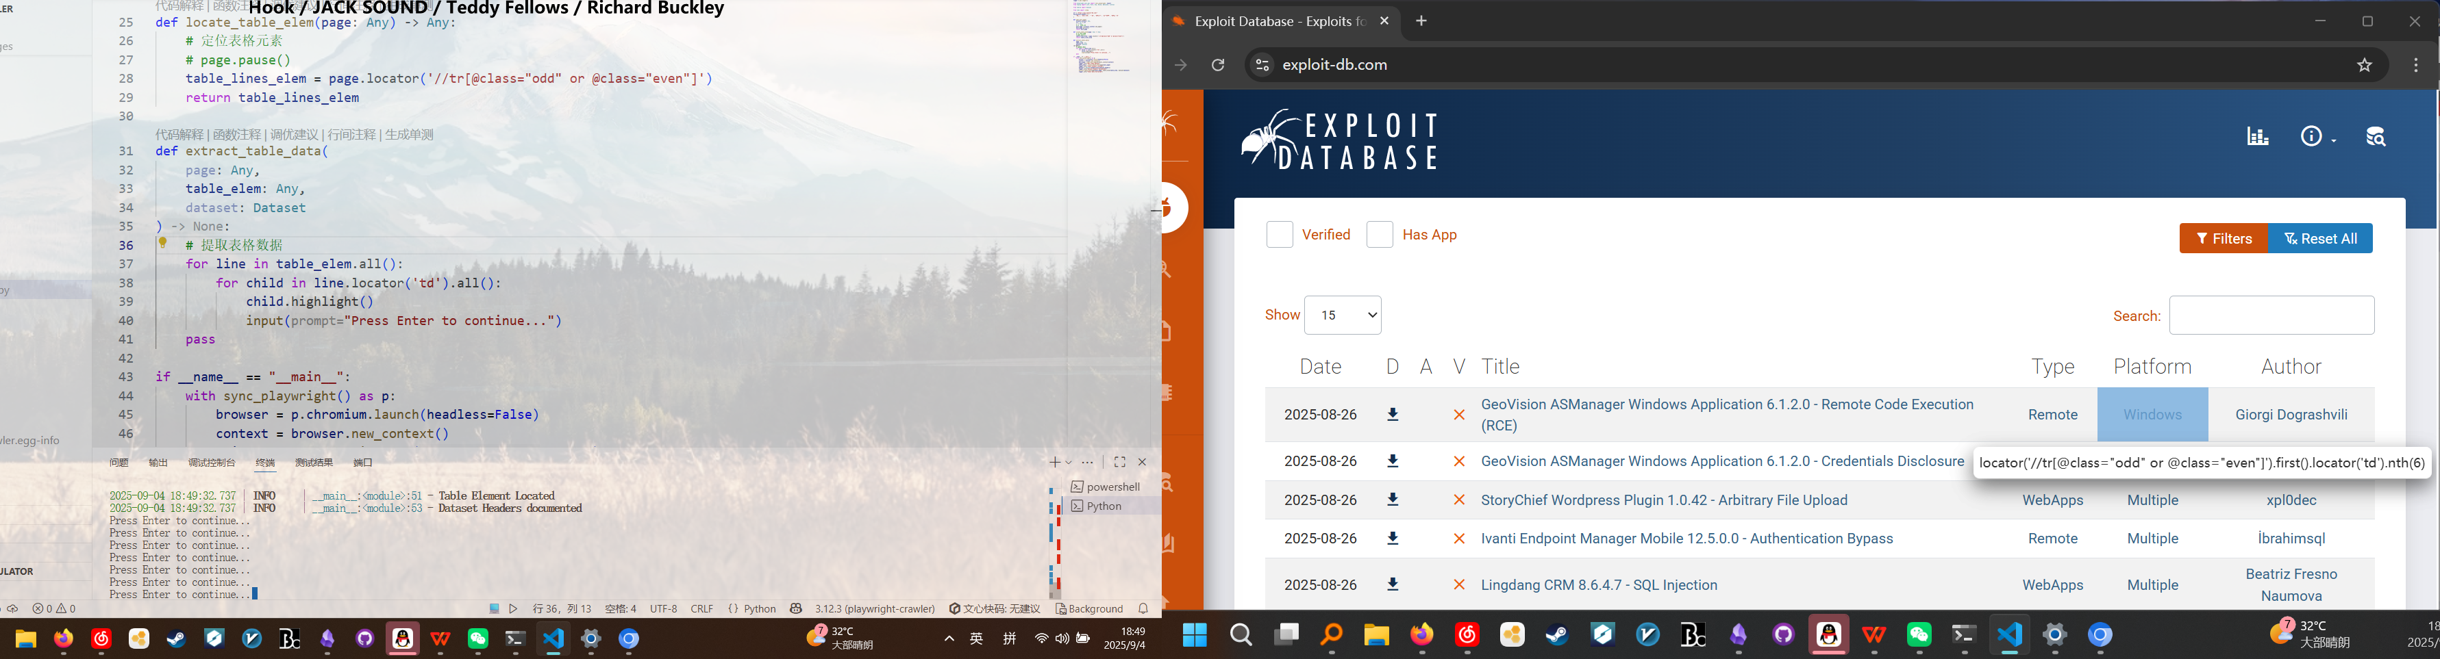The width and height of the screenshot is (2440, 659).
Task: Click the highlighted Windows platform cell
Action: point(2152,415)
